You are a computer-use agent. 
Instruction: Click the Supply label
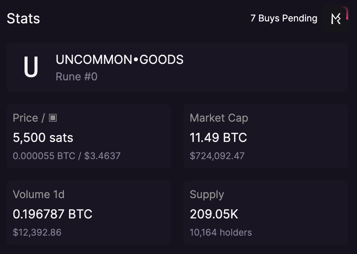tap(207, 194)
